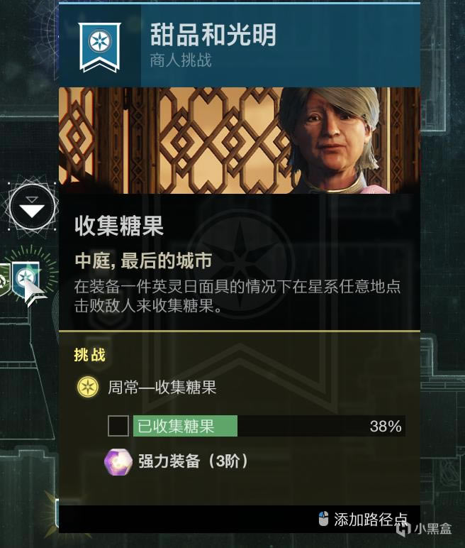Click the 挑战 section header
Viewport: 465px width, 548px height.
[90, 355]
